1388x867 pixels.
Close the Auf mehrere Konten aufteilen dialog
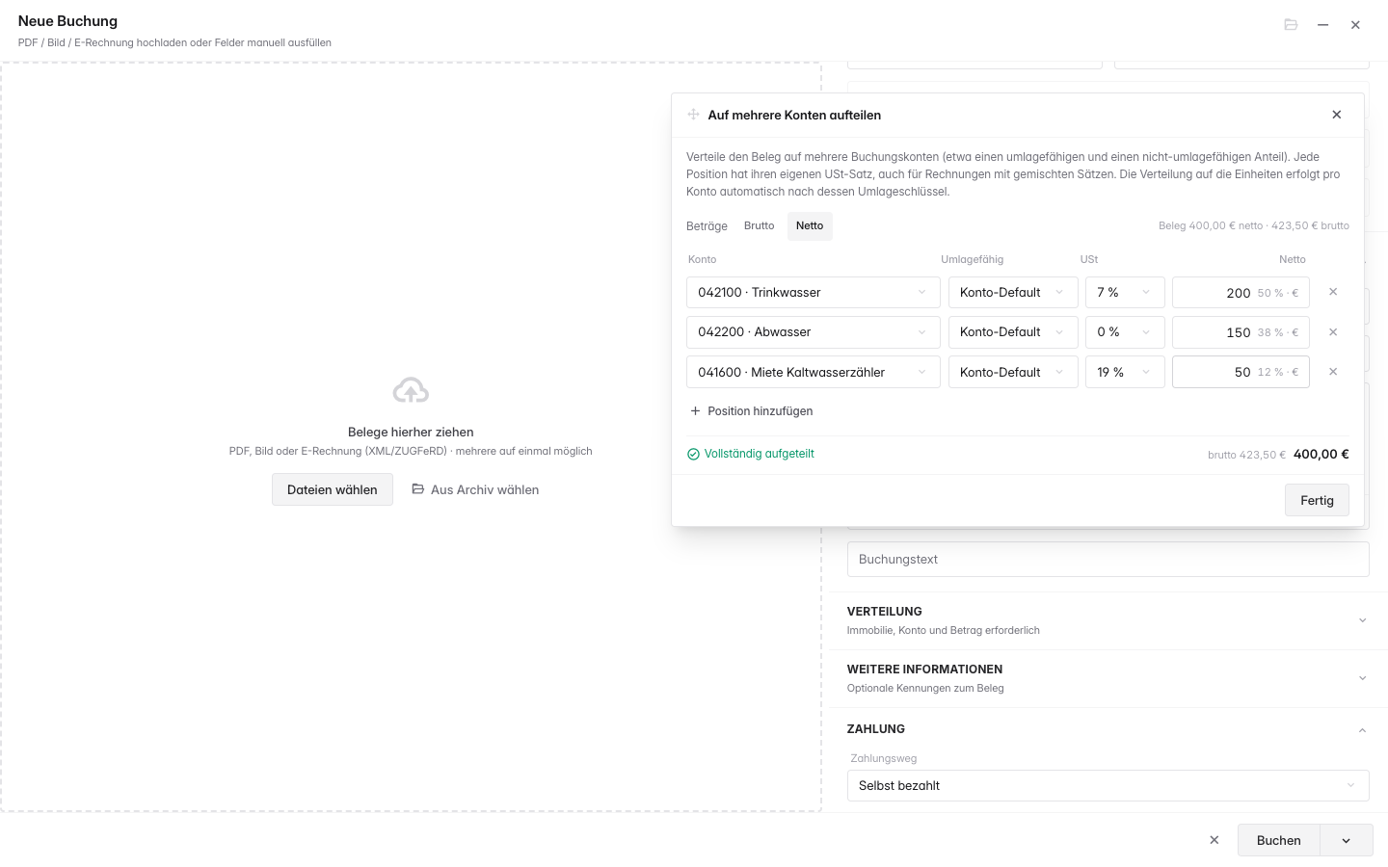point(1337,115)
